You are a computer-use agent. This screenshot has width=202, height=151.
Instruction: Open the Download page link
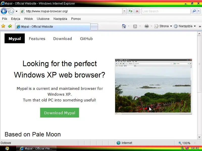pyautogui.click(x=62, y=39)
